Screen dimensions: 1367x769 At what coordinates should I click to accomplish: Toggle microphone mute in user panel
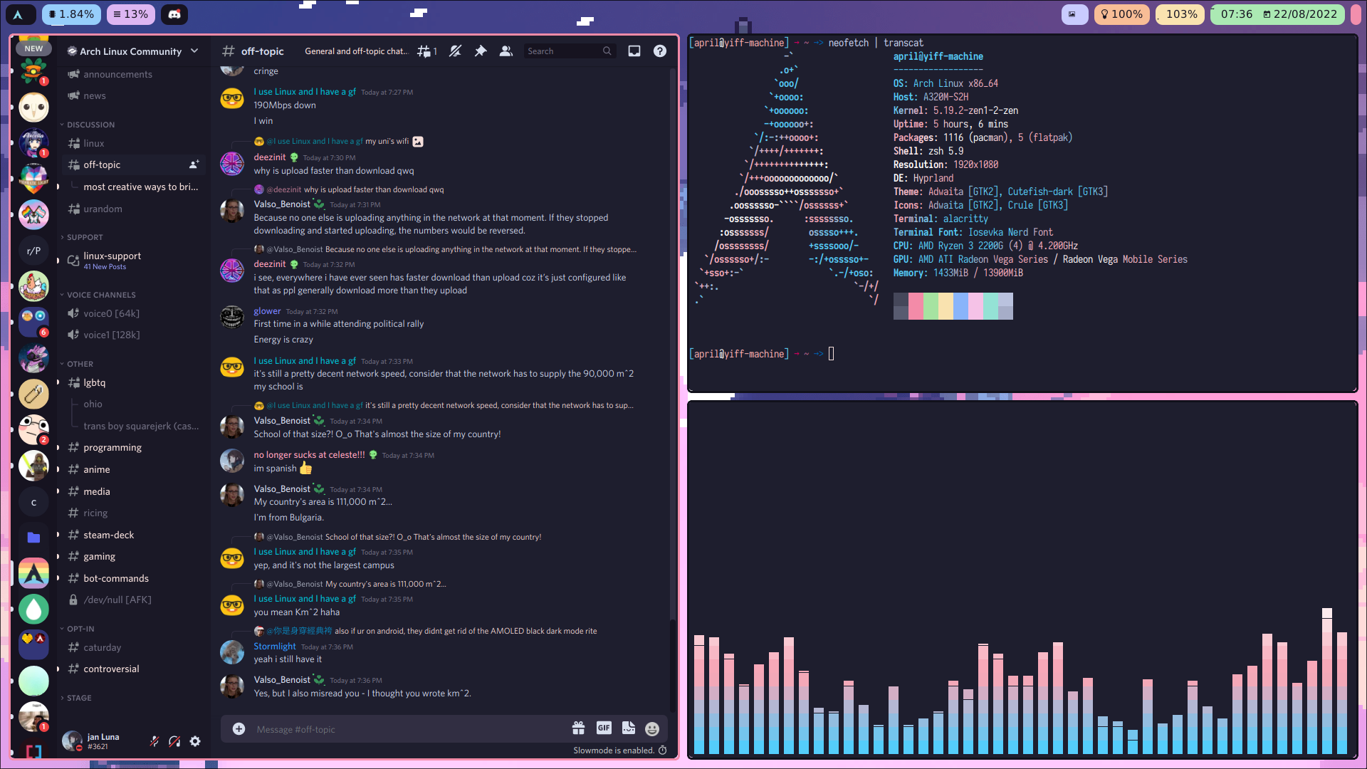(x=154, y=741)
